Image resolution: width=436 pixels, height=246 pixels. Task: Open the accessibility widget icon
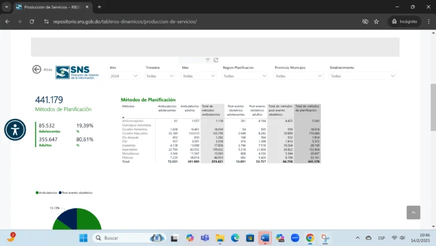click(x=15, y=130)
